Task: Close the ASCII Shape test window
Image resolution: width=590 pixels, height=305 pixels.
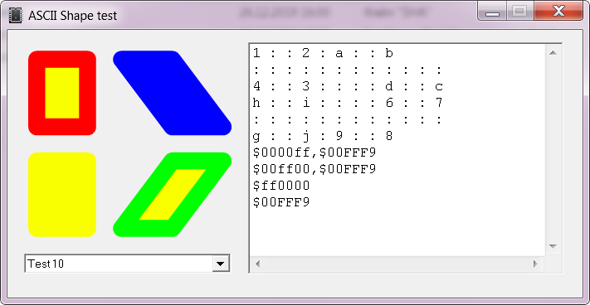Action: (558, 12)
